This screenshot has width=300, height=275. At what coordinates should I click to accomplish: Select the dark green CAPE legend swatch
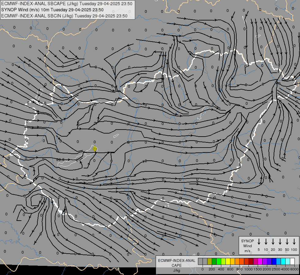pyautogui.click(x=214, y=261)
